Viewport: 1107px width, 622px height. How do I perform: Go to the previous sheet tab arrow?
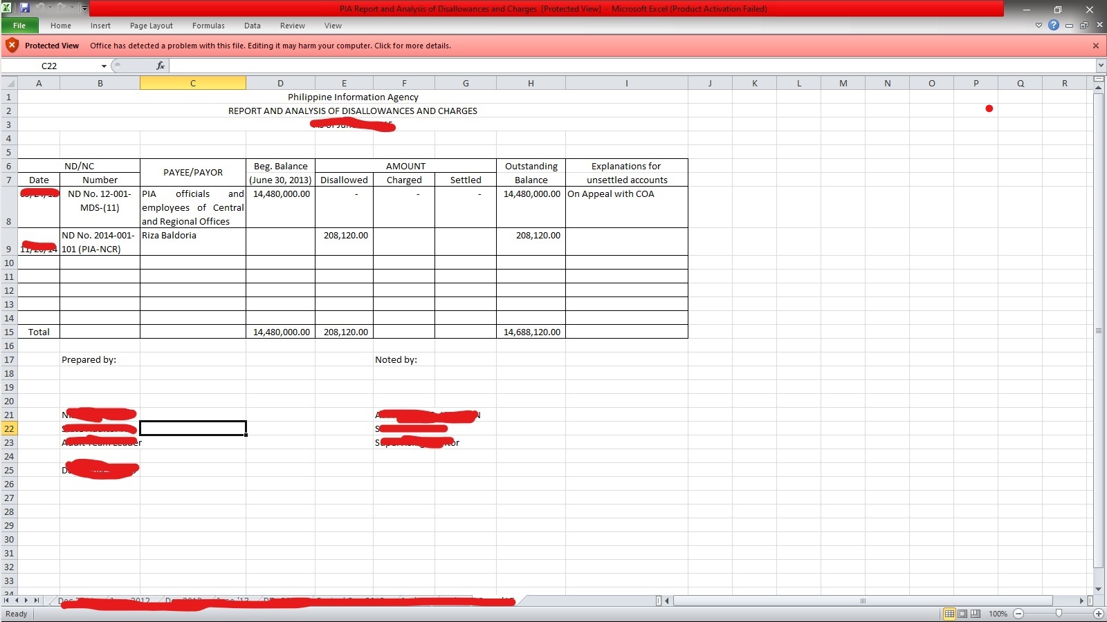coord(17,601)
